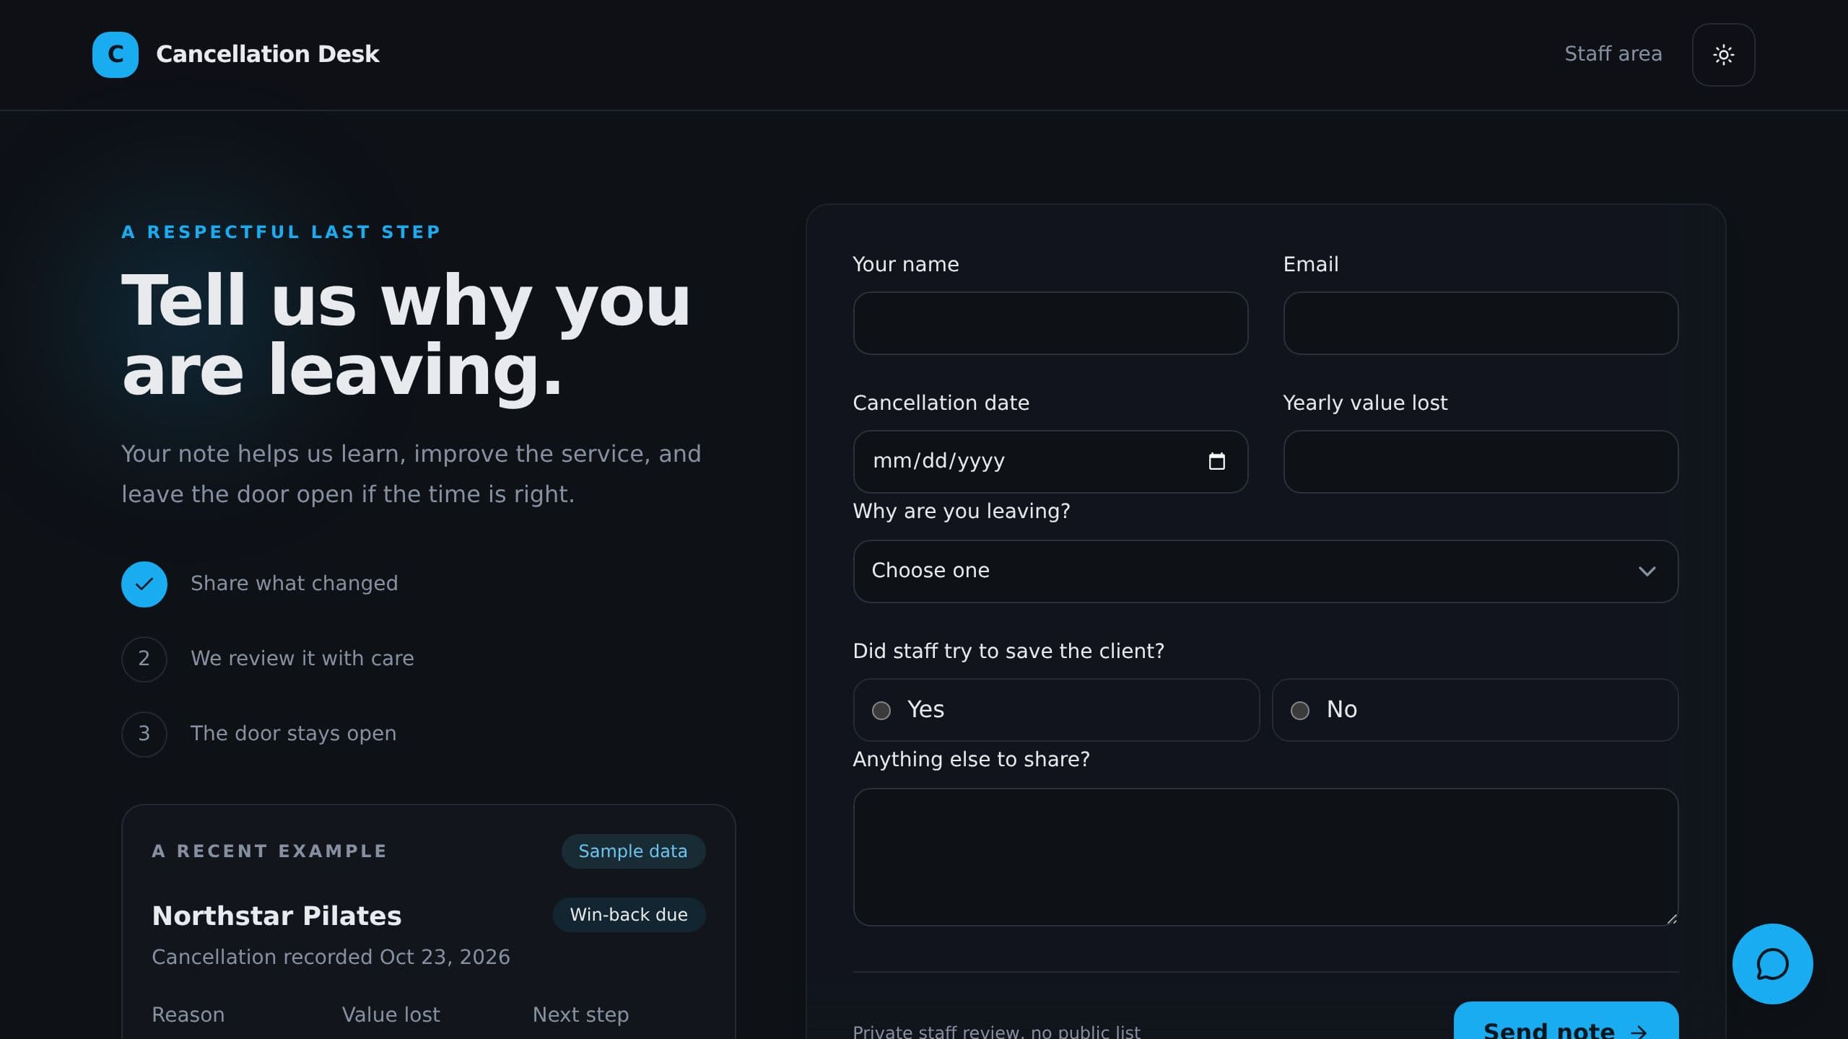Click the checkmark step circle

144,584
